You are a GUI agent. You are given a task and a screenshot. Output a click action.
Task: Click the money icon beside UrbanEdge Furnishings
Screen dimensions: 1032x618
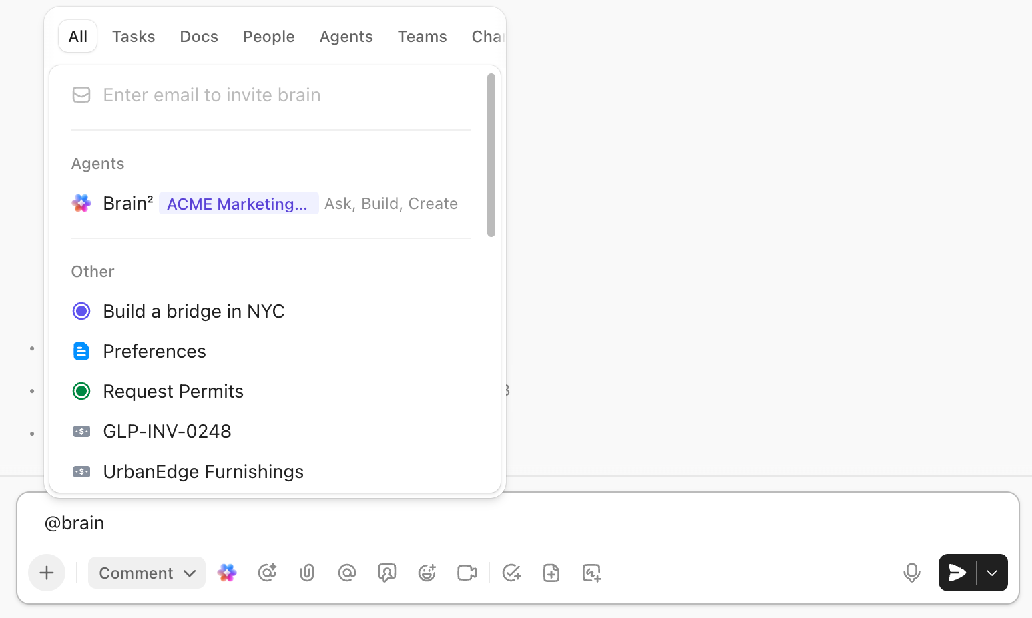point(81,472)
